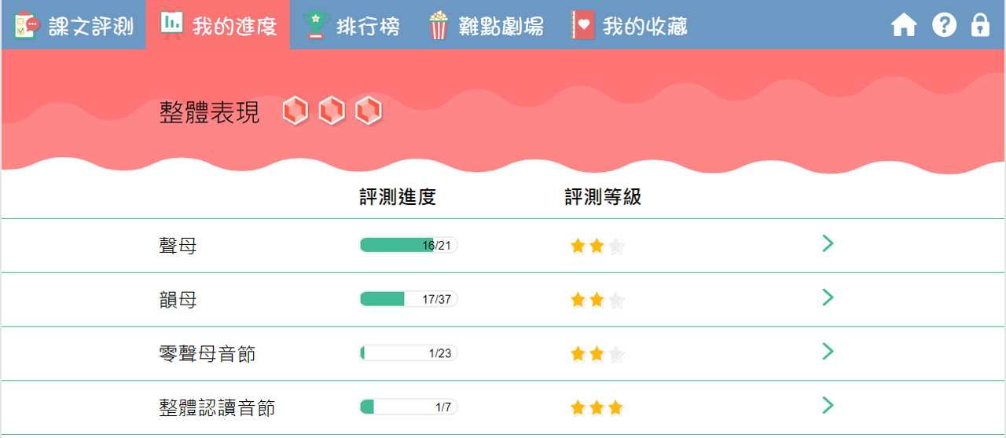Click the 課文評測 clipboard icon
The height and width of the screenshot is (438, 1006).
coord(27,26)
